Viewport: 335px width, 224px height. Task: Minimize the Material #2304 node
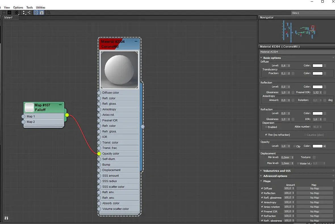coord(136,41)
